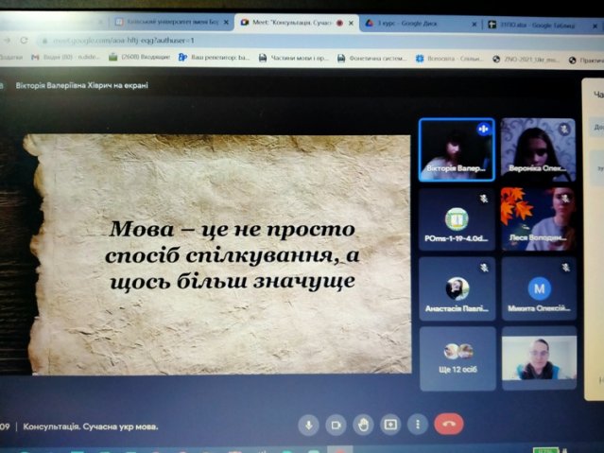Viewport: 604px width, 453px height.
Task: Close the Київський університет tab
Action: tap(226, 23)
